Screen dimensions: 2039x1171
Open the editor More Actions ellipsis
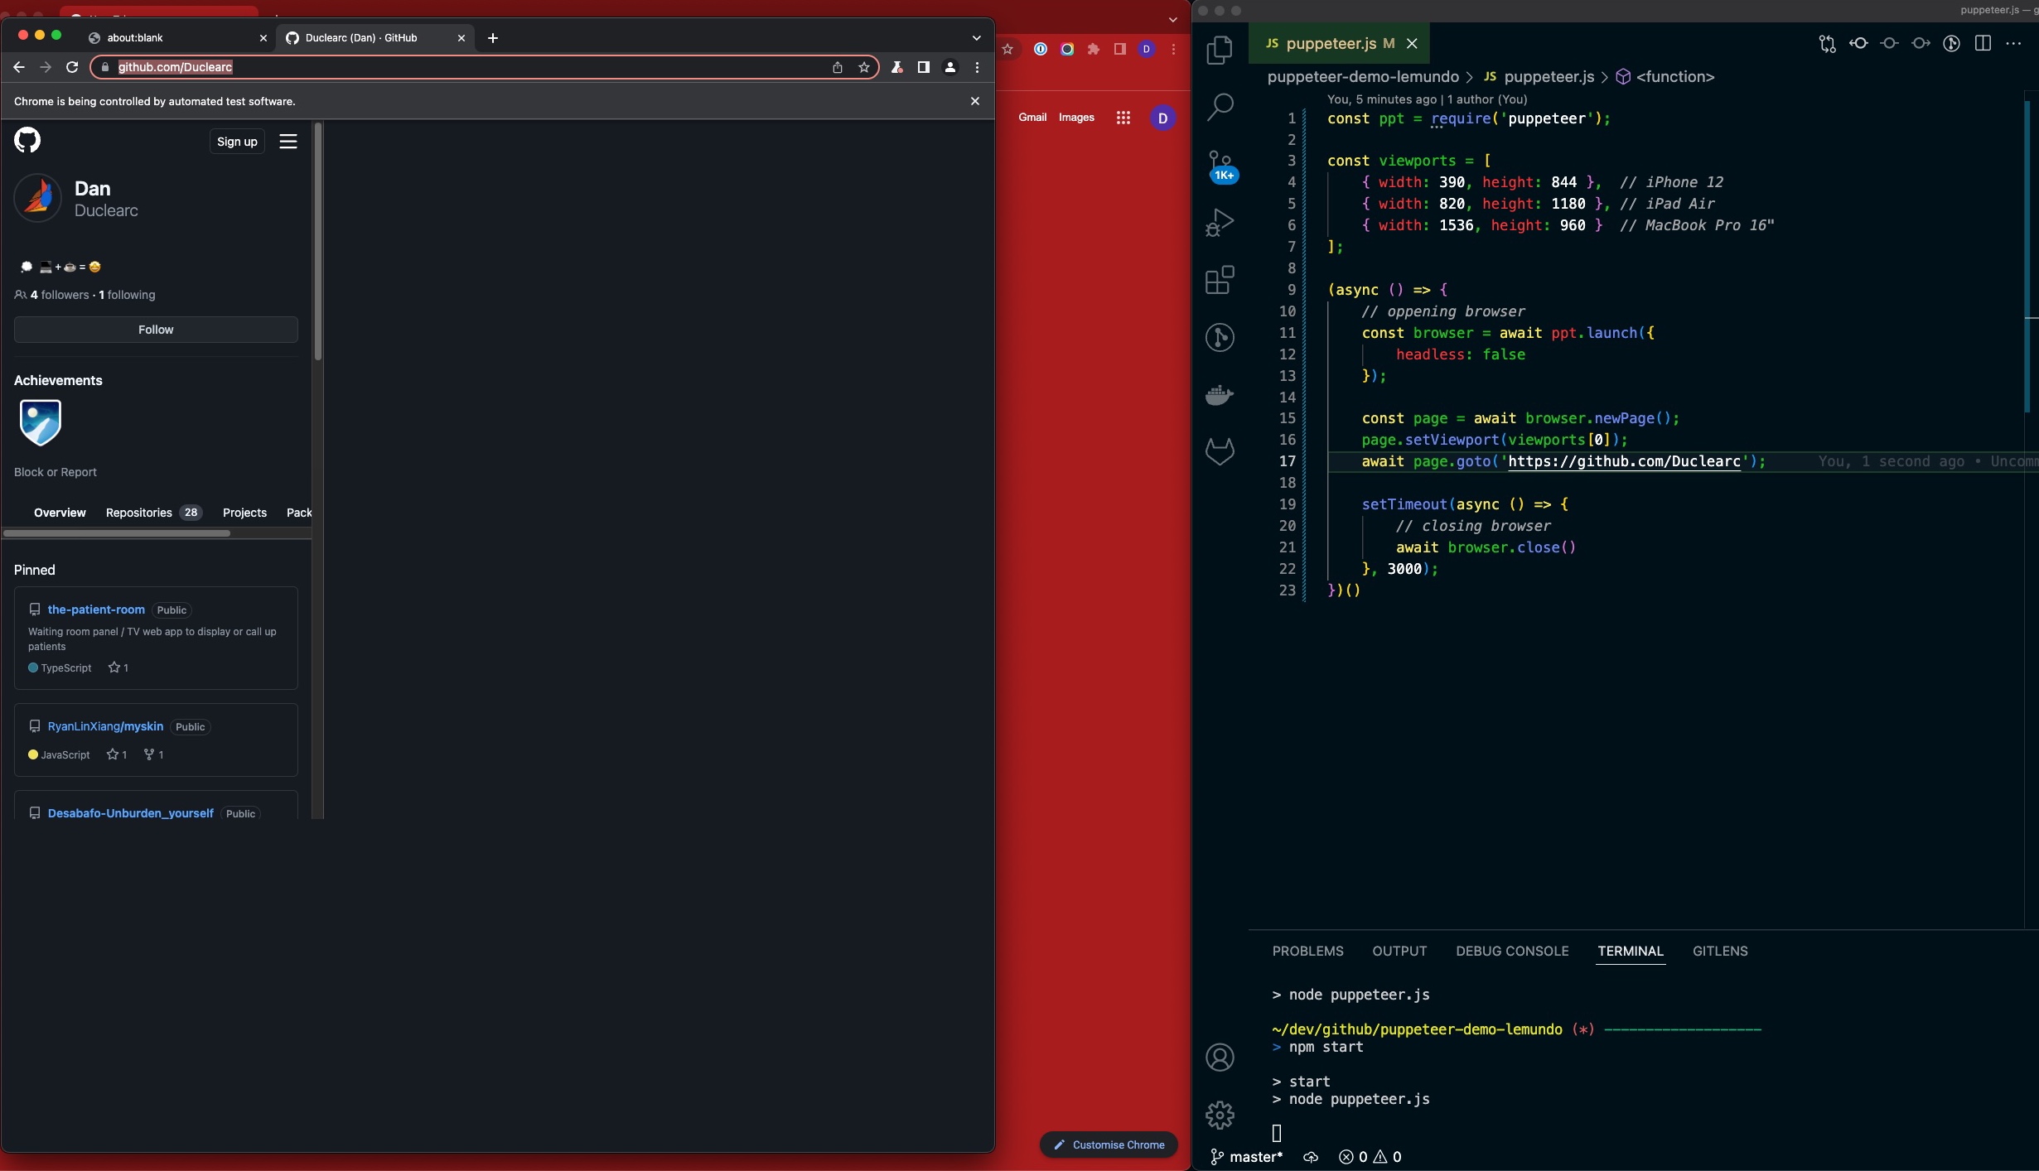[x=2014, y=44]
